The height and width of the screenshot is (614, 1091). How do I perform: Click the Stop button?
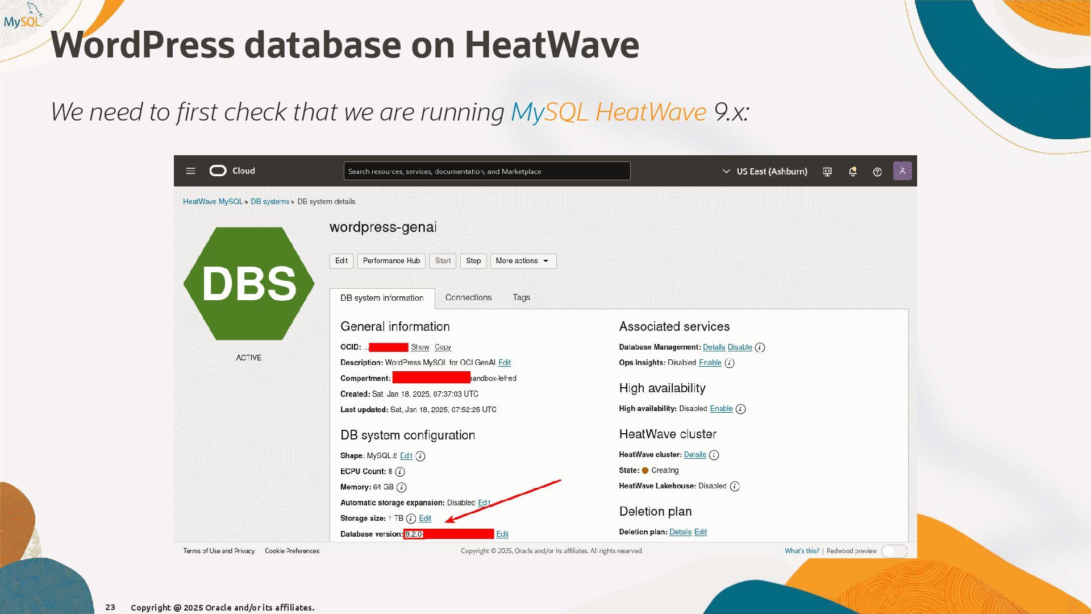473,261
